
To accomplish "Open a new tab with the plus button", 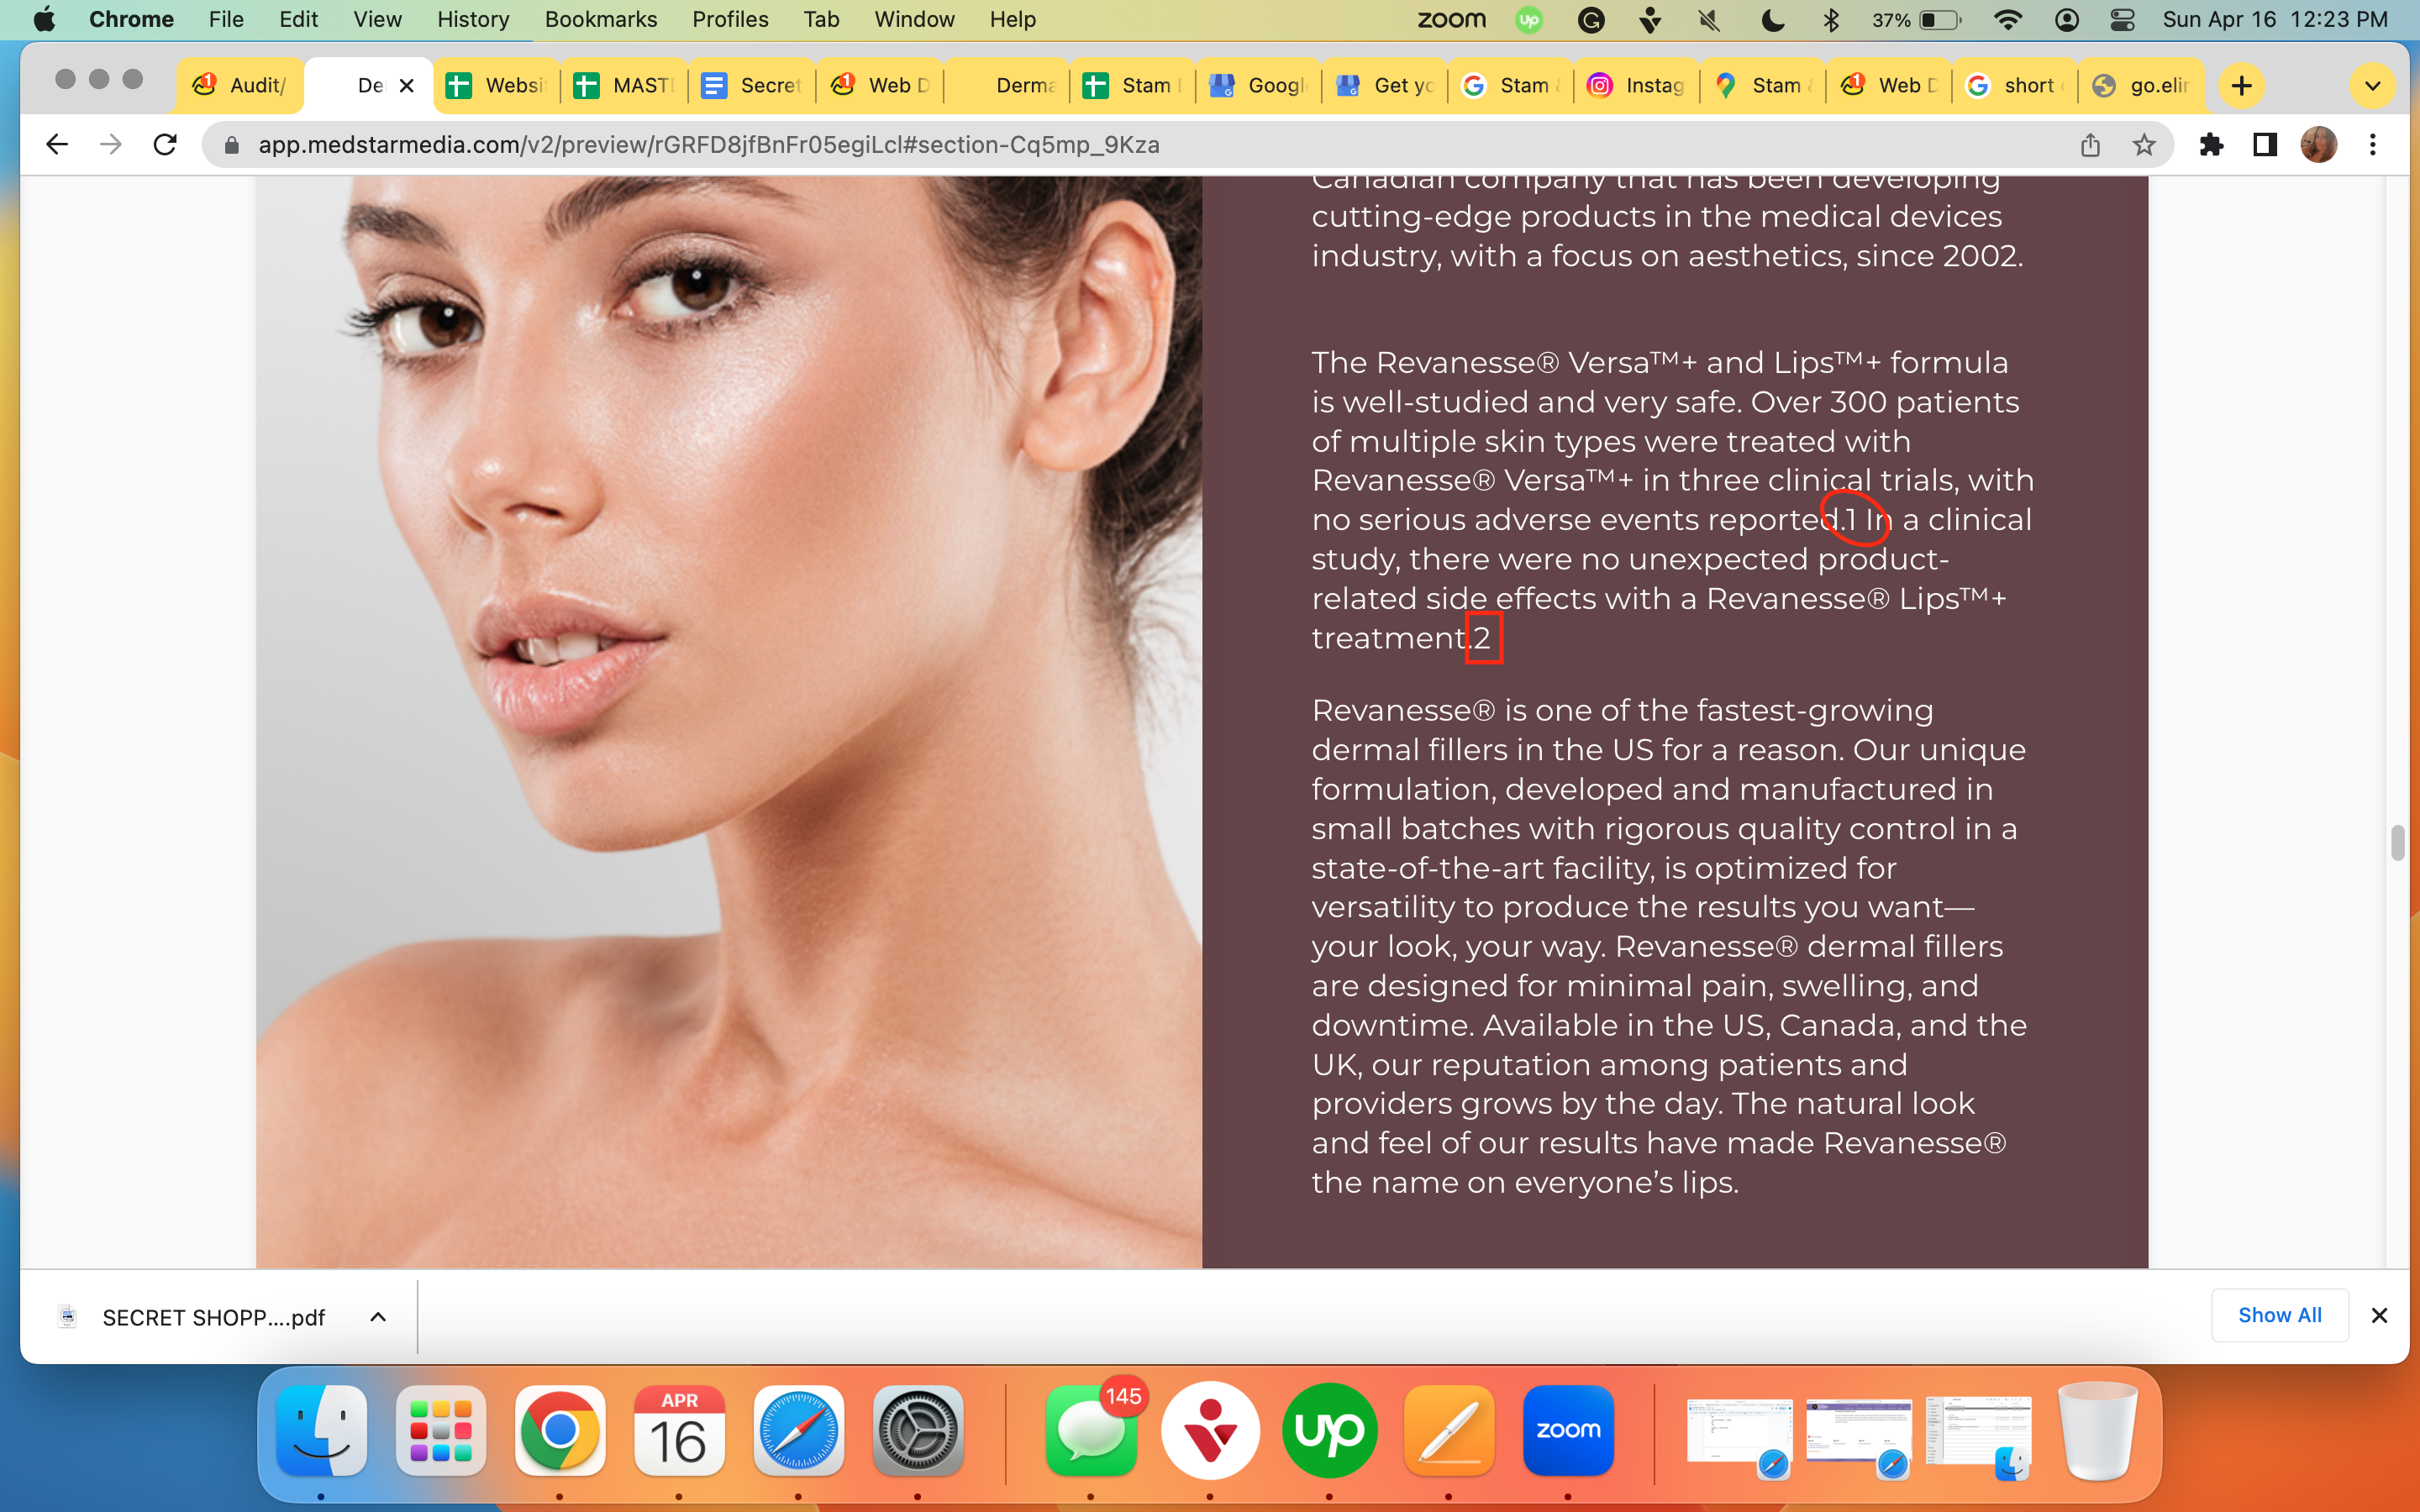I will [2242, 86].
